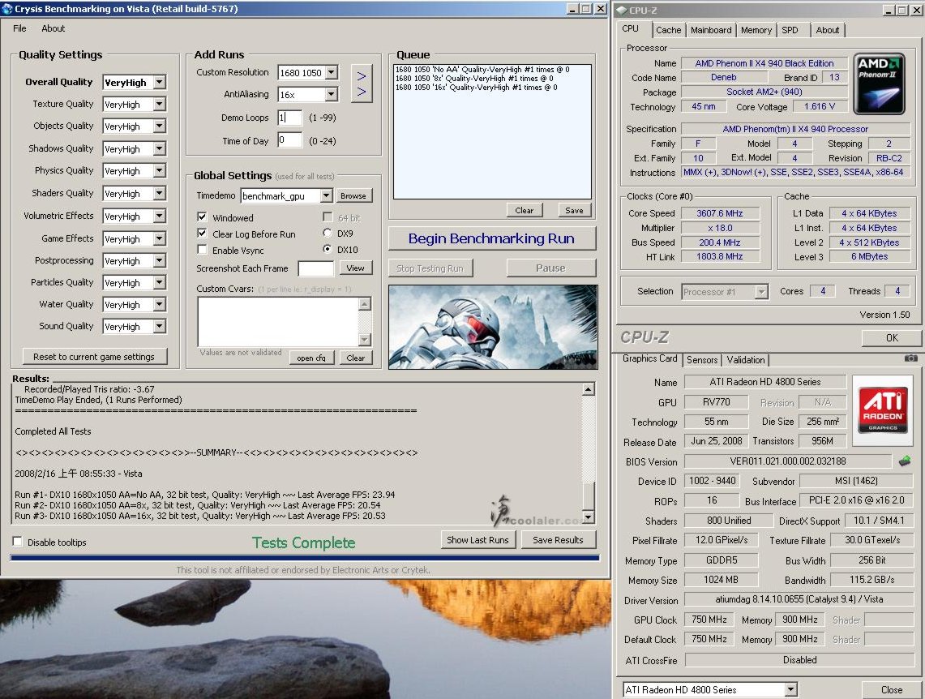This screenshot has height=699, width=925.
Task: Click the Screenshot Each Frame field
Action: click(316, 268)
